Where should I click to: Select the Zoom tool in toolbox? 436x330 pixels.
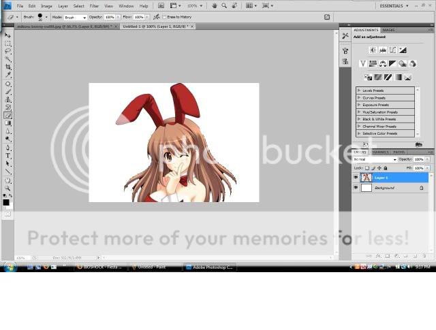7,188
